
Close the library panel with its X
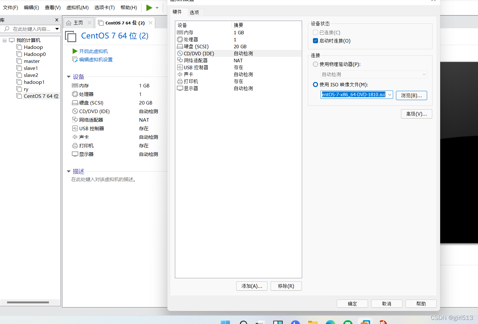point(57,20)
